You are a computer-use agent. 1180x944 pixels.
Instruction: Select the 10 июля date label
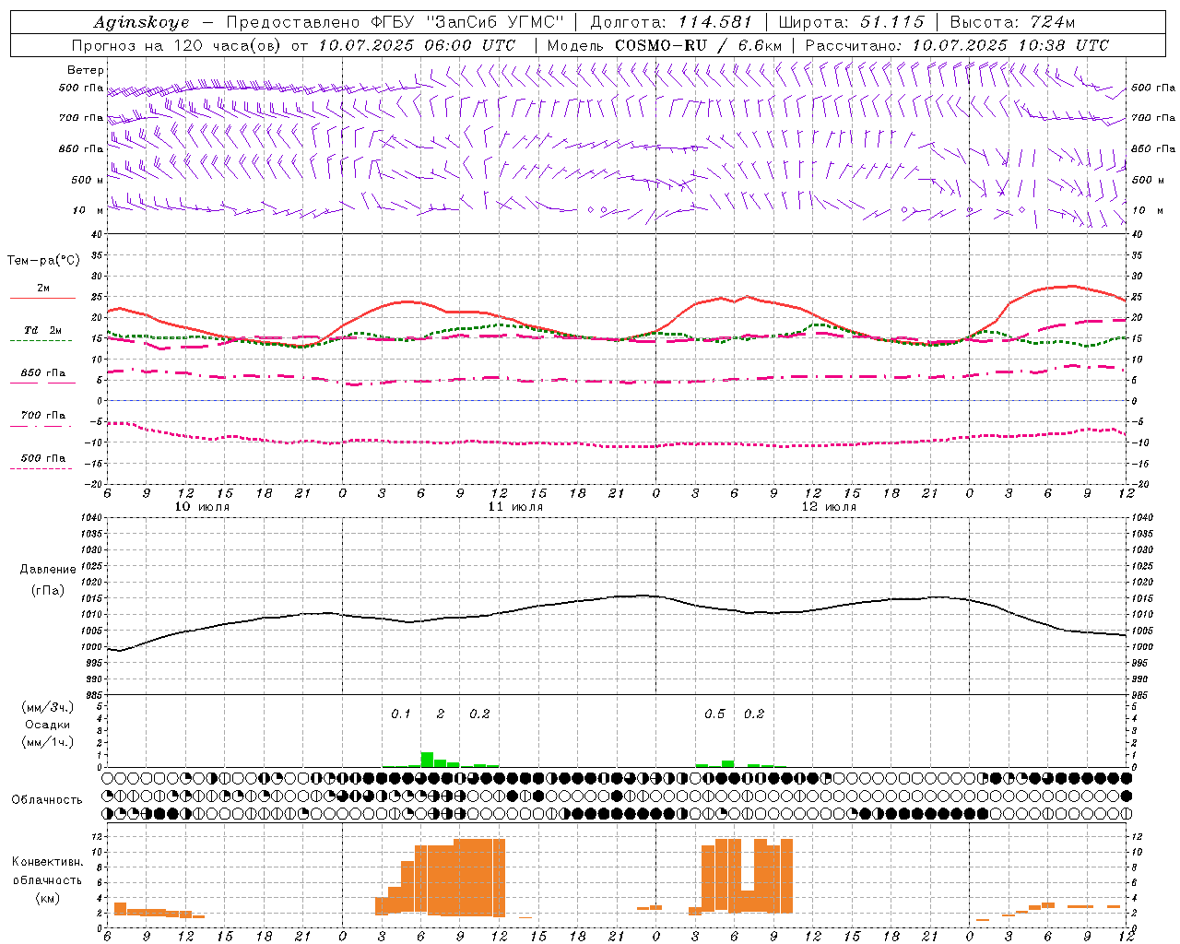[202, 507]
